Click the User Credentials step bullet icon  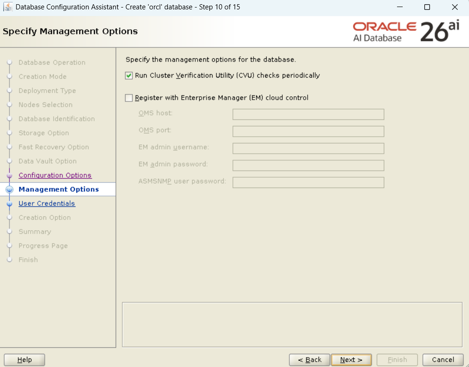pos(9,204)
